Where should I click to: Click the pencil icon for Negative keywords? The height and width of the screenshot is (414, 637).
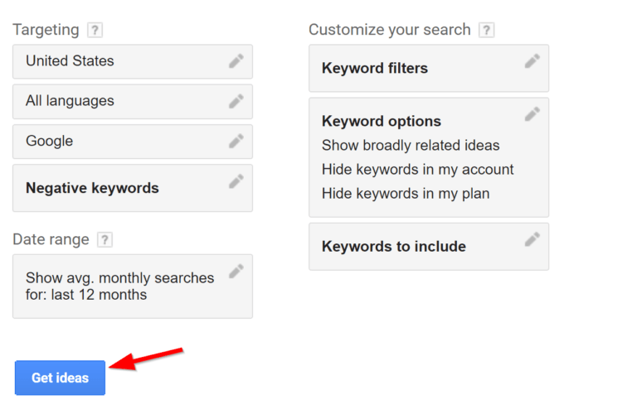pyautogui.click(x=236, y=181)
